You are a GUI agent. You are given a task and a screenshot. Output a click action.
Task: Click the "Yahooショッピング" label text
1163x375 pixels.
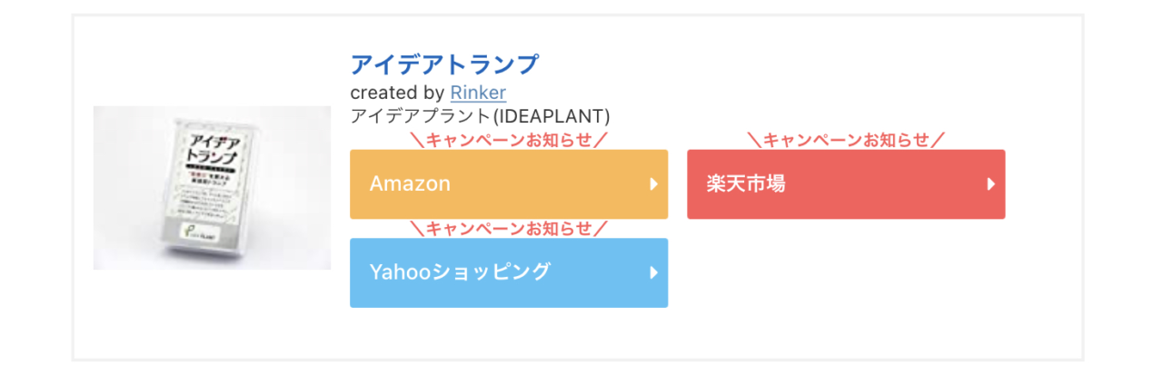click(x=460, y=271)
